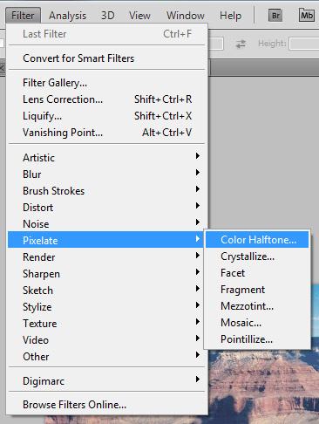Launch Mini Bridge from the Mb icon

pos(306,15)
